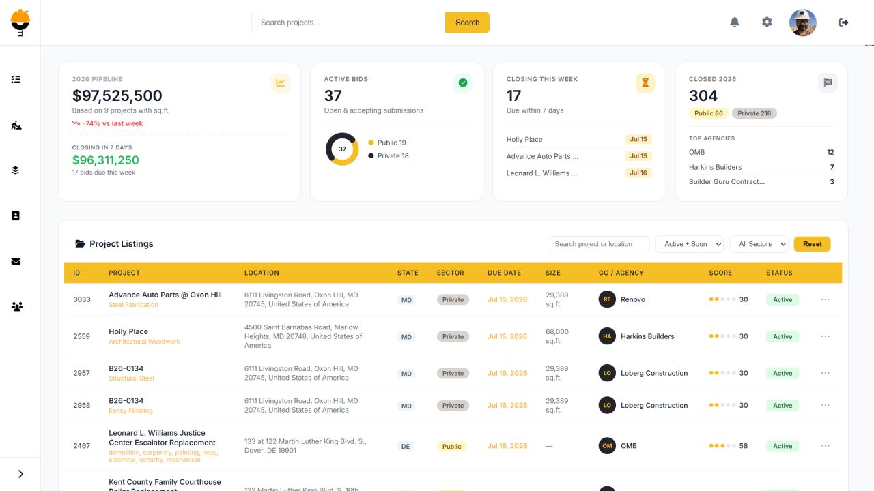Viewport: 874px width, 491px height.
Task: Open Holly Place project in table
Action: point(128,331)
